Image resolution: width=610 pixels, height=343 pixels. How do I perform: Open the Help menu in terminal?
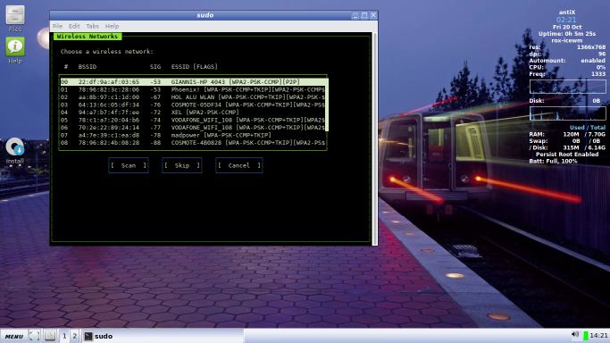click(112, 26)
